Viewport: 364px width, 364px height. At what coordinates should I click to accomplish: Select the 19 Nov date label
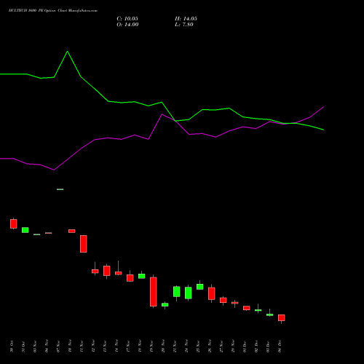point(151,347)
